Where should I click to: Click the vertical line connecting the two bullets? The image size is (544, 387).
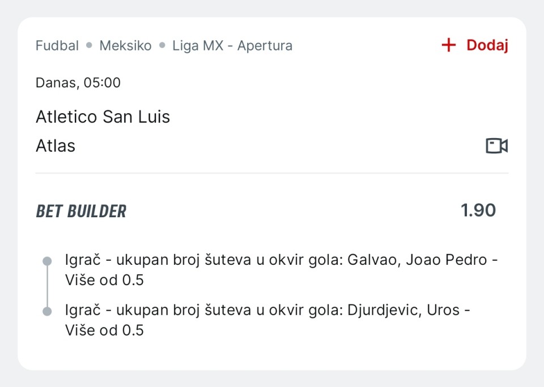click(48, 286)
